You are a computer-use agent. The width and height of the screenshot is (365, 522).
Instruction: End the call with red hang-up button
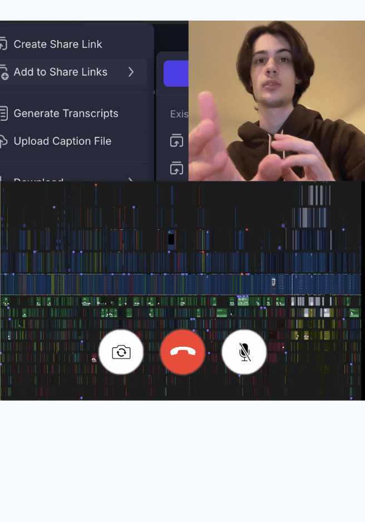coord(182,352)
